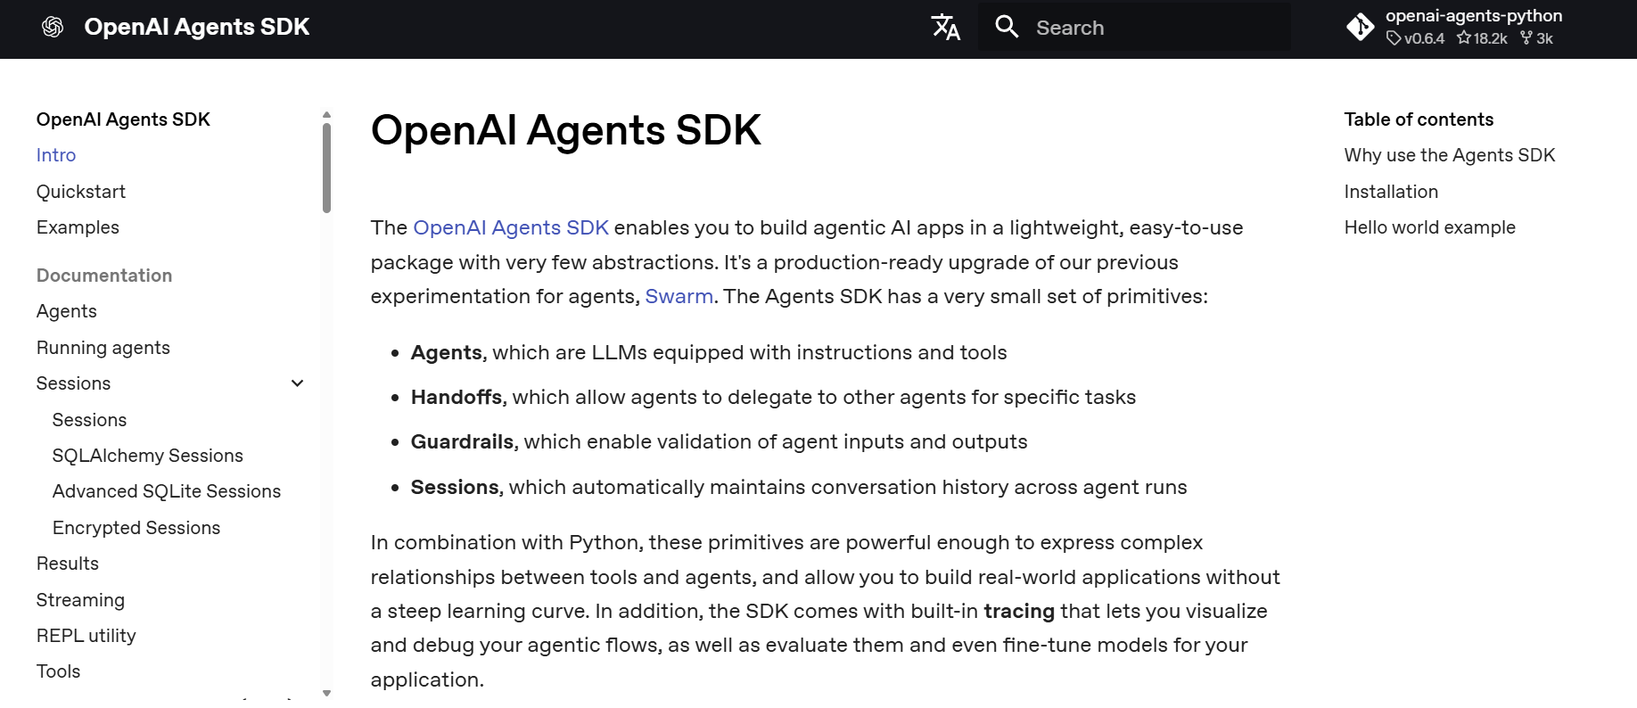Click the v0.6.4 version tag
The width and height of the screenshot is (1637, 708).
1416,38
